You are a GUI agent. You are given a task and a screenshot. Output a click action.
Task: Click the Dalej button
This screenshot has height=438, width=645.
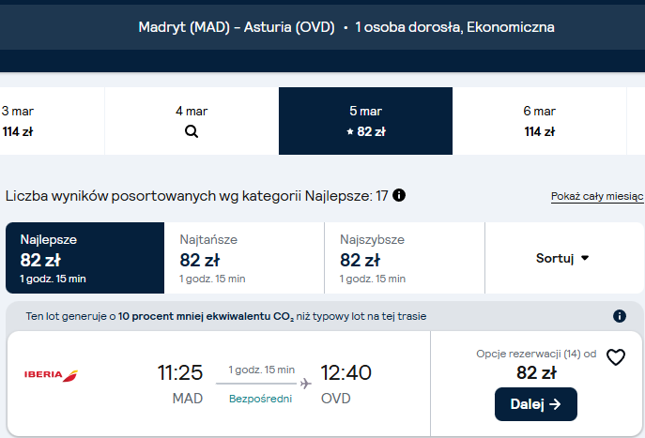(x=535, y=404)
